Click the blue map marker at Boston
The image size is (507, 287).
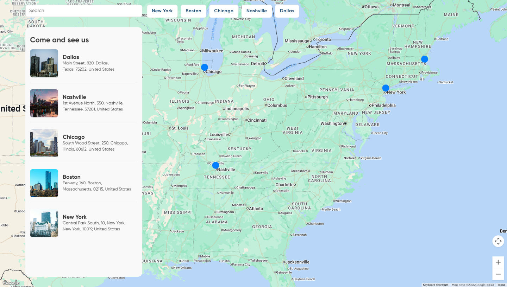425,59
